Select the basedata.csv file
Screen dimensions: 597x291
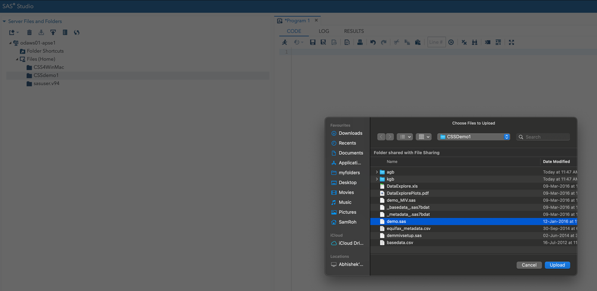(399, 243)
